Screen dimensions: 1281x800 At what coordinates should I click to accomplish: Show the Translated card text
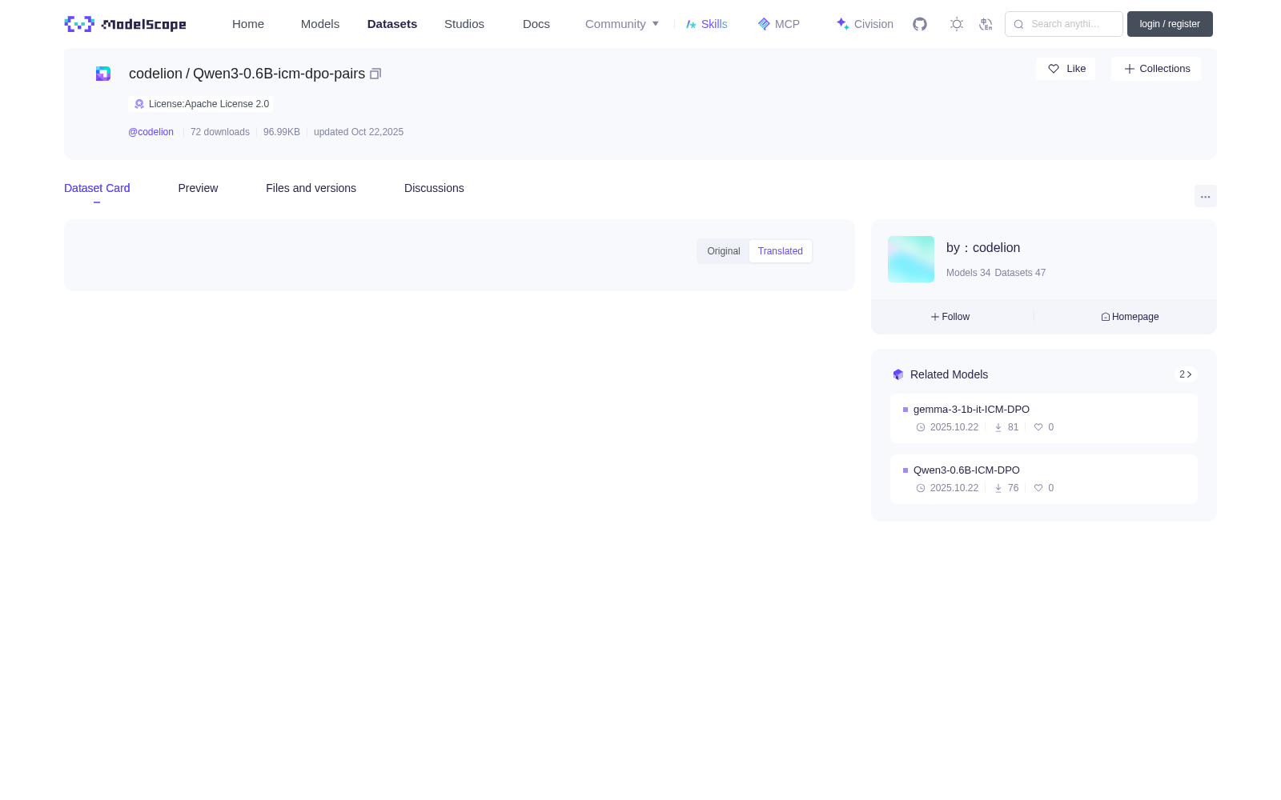tap(781, 251)
